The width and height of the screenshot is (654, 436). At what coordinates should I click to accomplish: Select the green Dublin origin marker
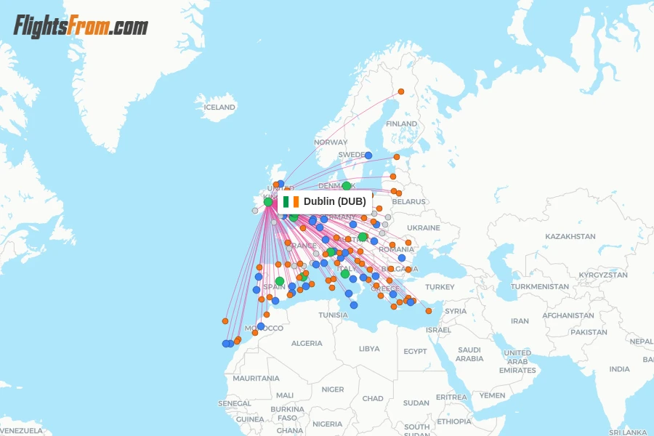[267, 202]
